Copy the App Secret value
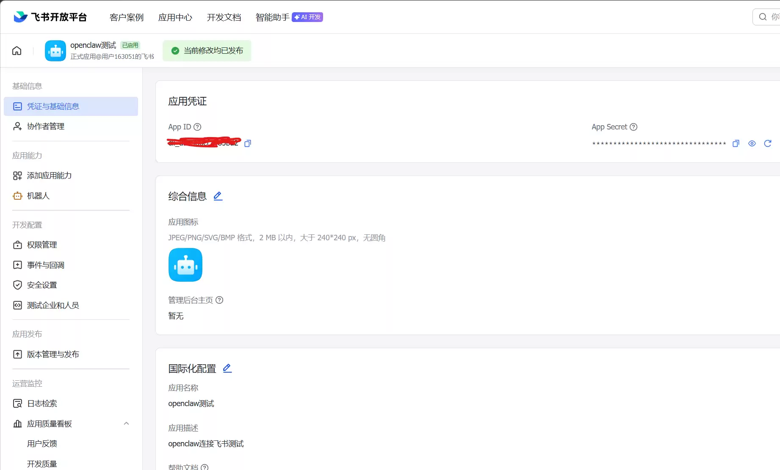Image resolution: width=780 pixels, height=470 pixels. tap(736, 143)
